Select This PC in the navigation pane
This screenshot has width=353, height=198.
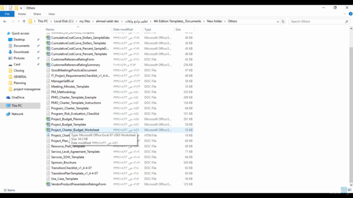point(17,106)
